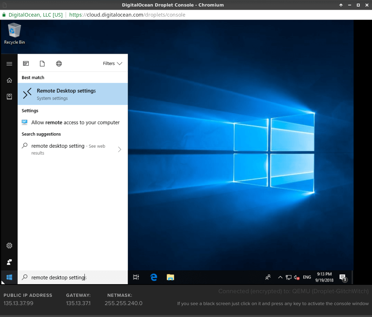The image size is (372, 317).
Task: Expand the web results arrow chevron
Action: pyautogui.click(x=119, y=149)
